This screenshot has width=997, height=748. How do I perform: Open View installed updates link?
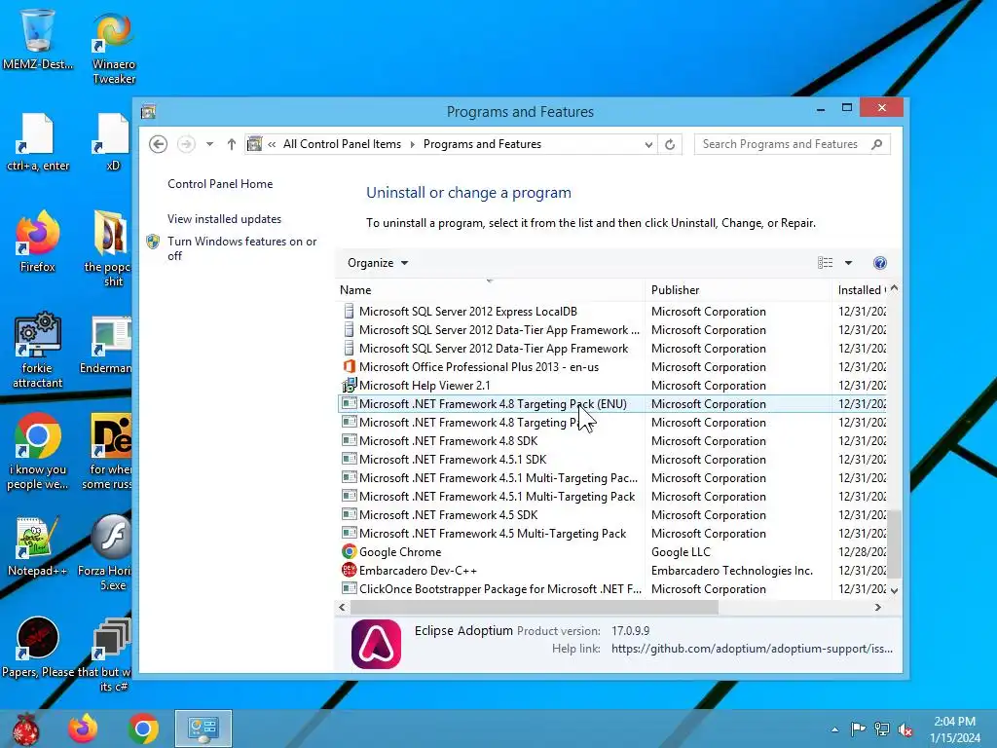click(x=225, y=219)
